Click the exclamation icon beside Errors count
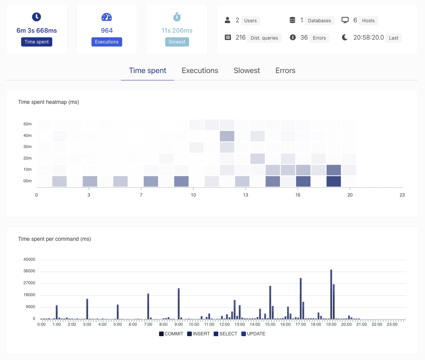This screenshot has height=360, width=425. [293, 37]
